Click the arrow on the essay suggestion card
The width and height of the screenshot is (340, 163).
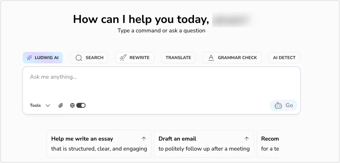coord(144,139)
